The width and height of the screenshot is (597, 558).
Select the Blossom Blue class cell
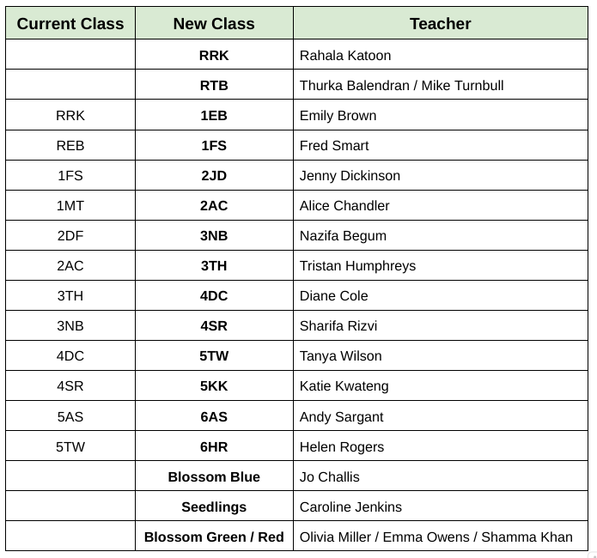coord(214,476)
